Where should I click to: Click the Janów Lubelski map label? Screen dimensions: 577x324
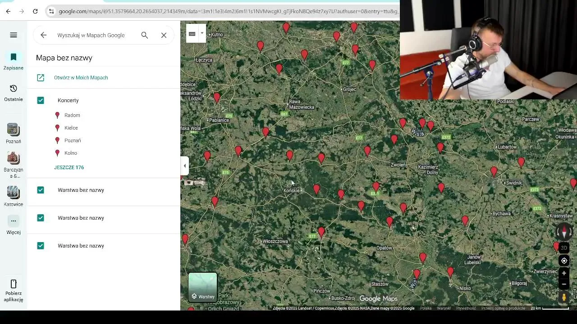473,260
